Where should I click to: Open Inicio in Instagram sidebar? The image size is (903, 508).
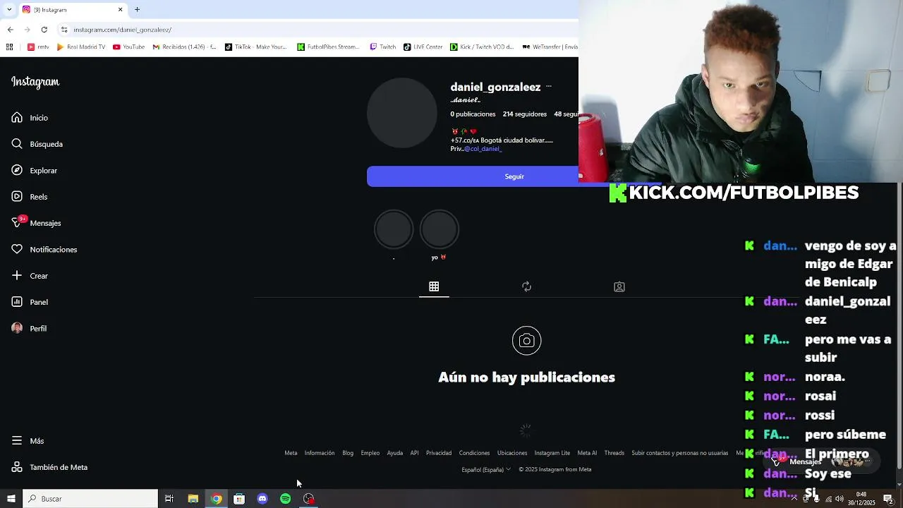(30, 118)
